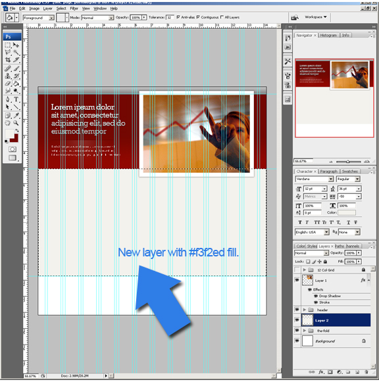The height and width of the screenshot is (382, 379).
Task: Switch to the Histogram tab
Action: pos(328,36)
